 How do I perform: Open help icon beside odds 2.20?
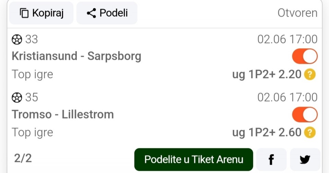pos(310,74)
